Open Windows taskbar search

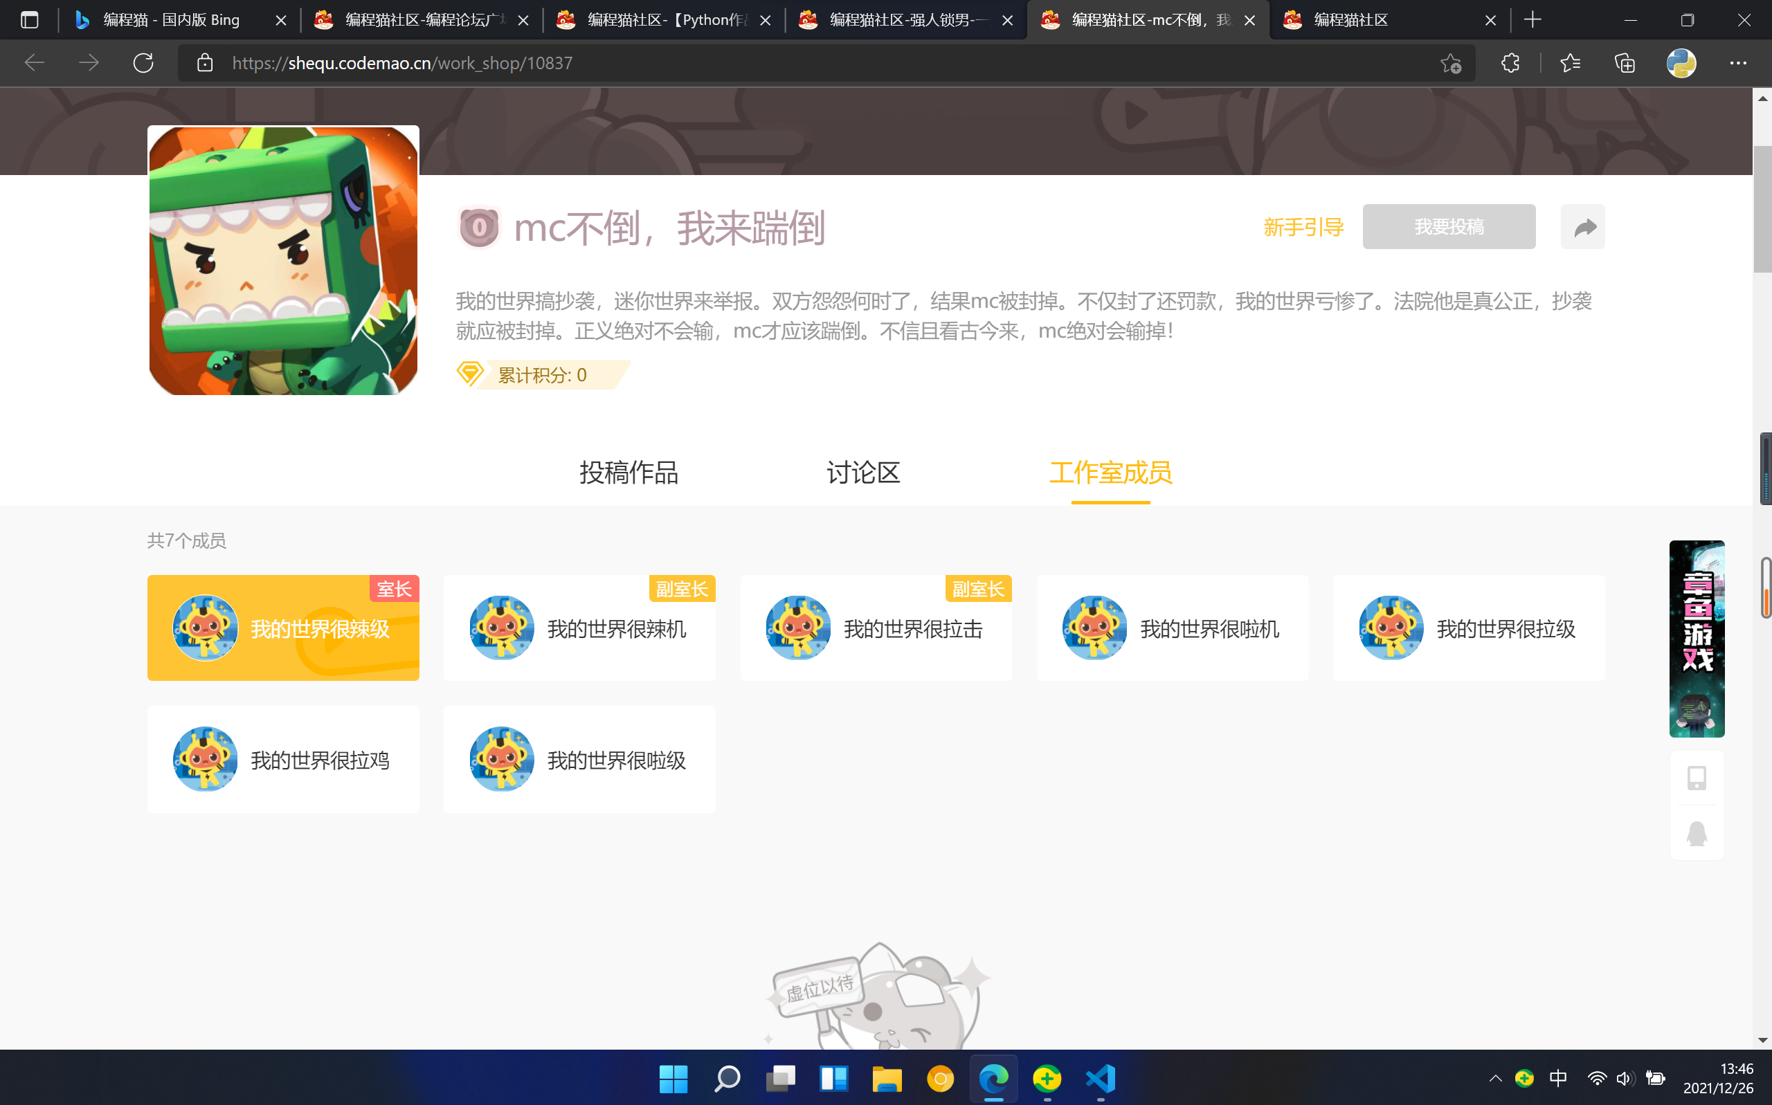point(727,1078)
